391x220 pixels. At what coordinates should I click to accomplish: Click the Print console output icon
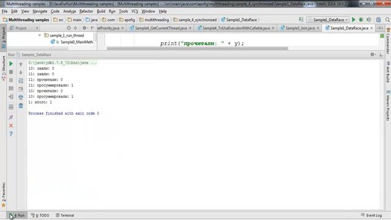21,97
